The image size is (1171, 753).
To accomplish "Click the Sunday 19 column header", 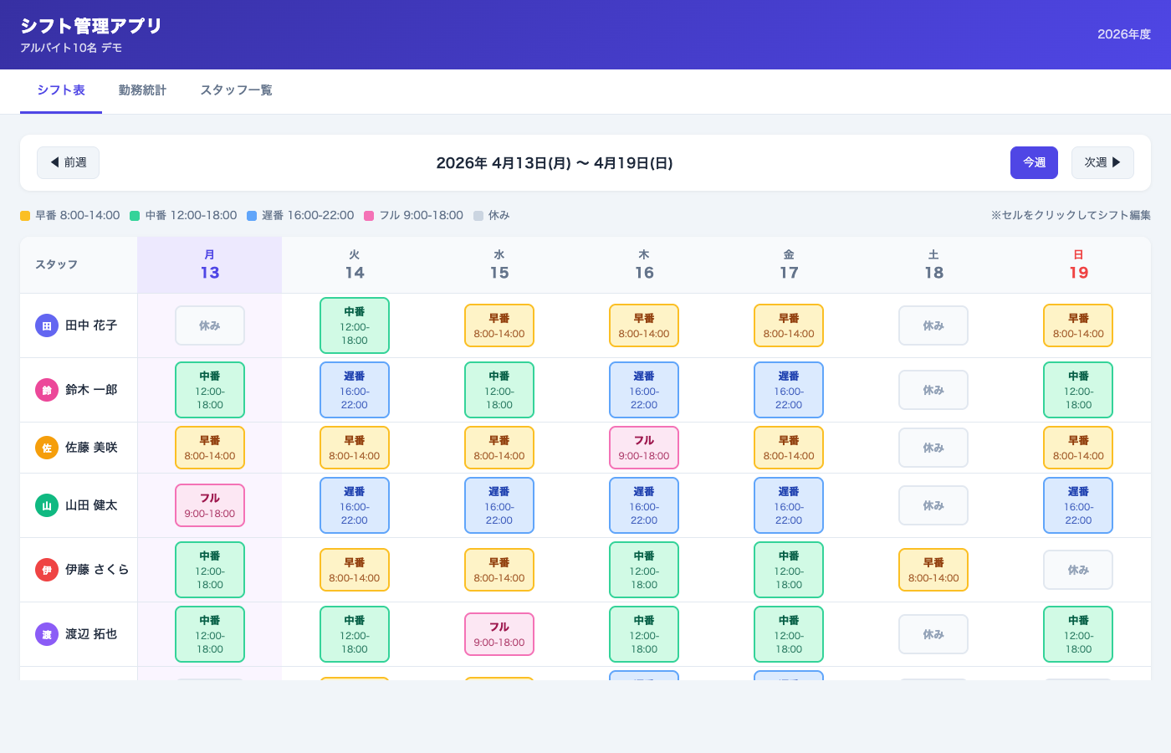I will pyautogui.click(x=1078, y=265).
